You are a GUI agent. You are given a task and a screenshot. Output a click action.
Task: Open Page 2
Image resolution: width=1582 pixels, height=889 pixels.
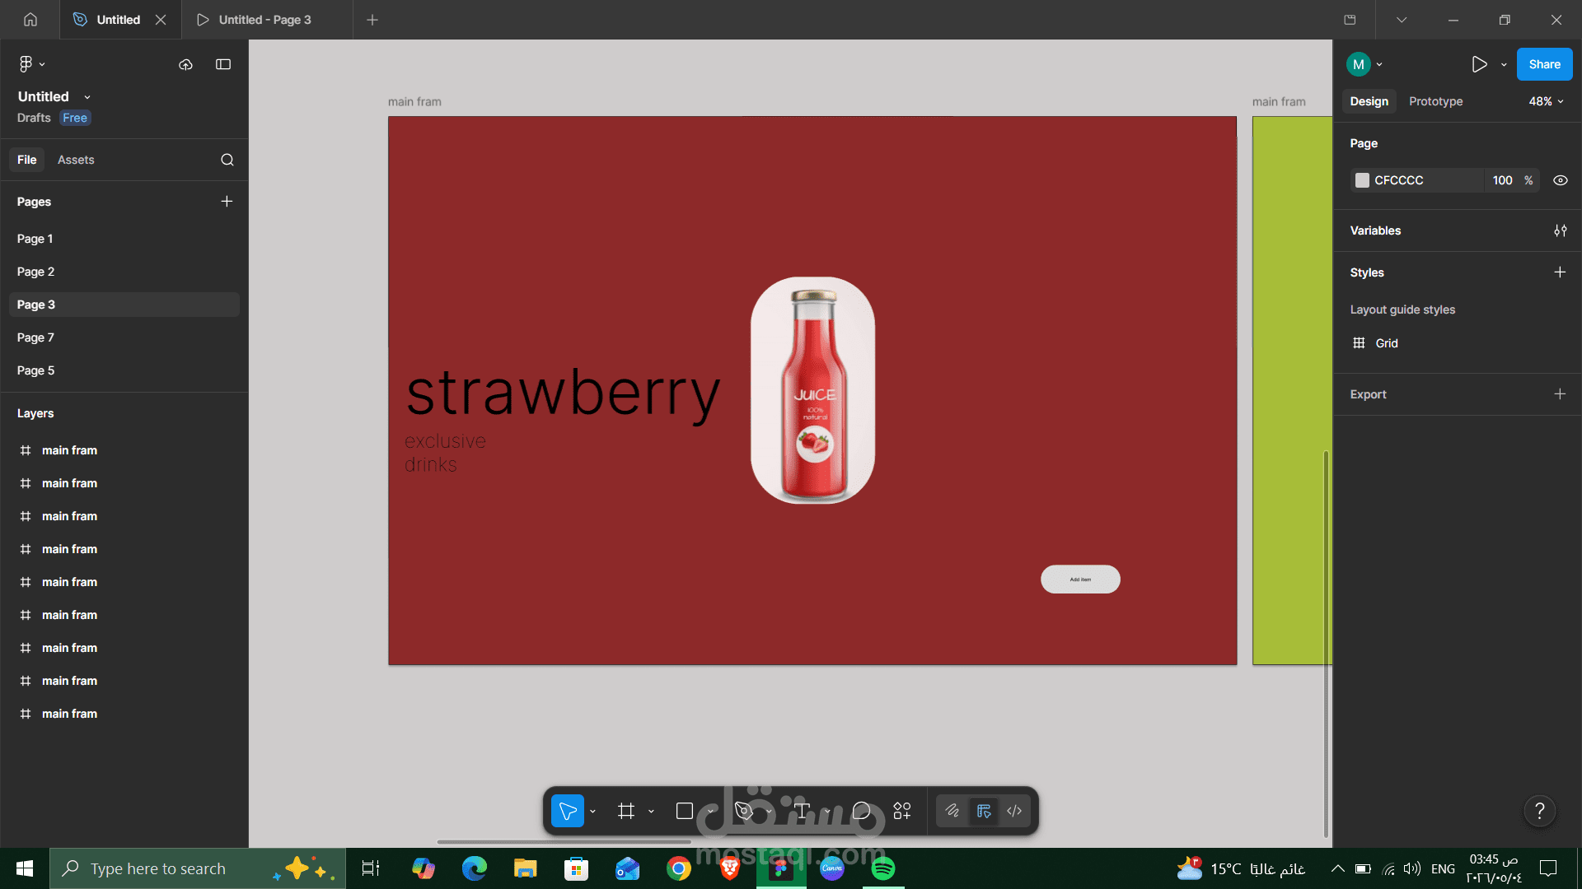click(x=124, y=272)
